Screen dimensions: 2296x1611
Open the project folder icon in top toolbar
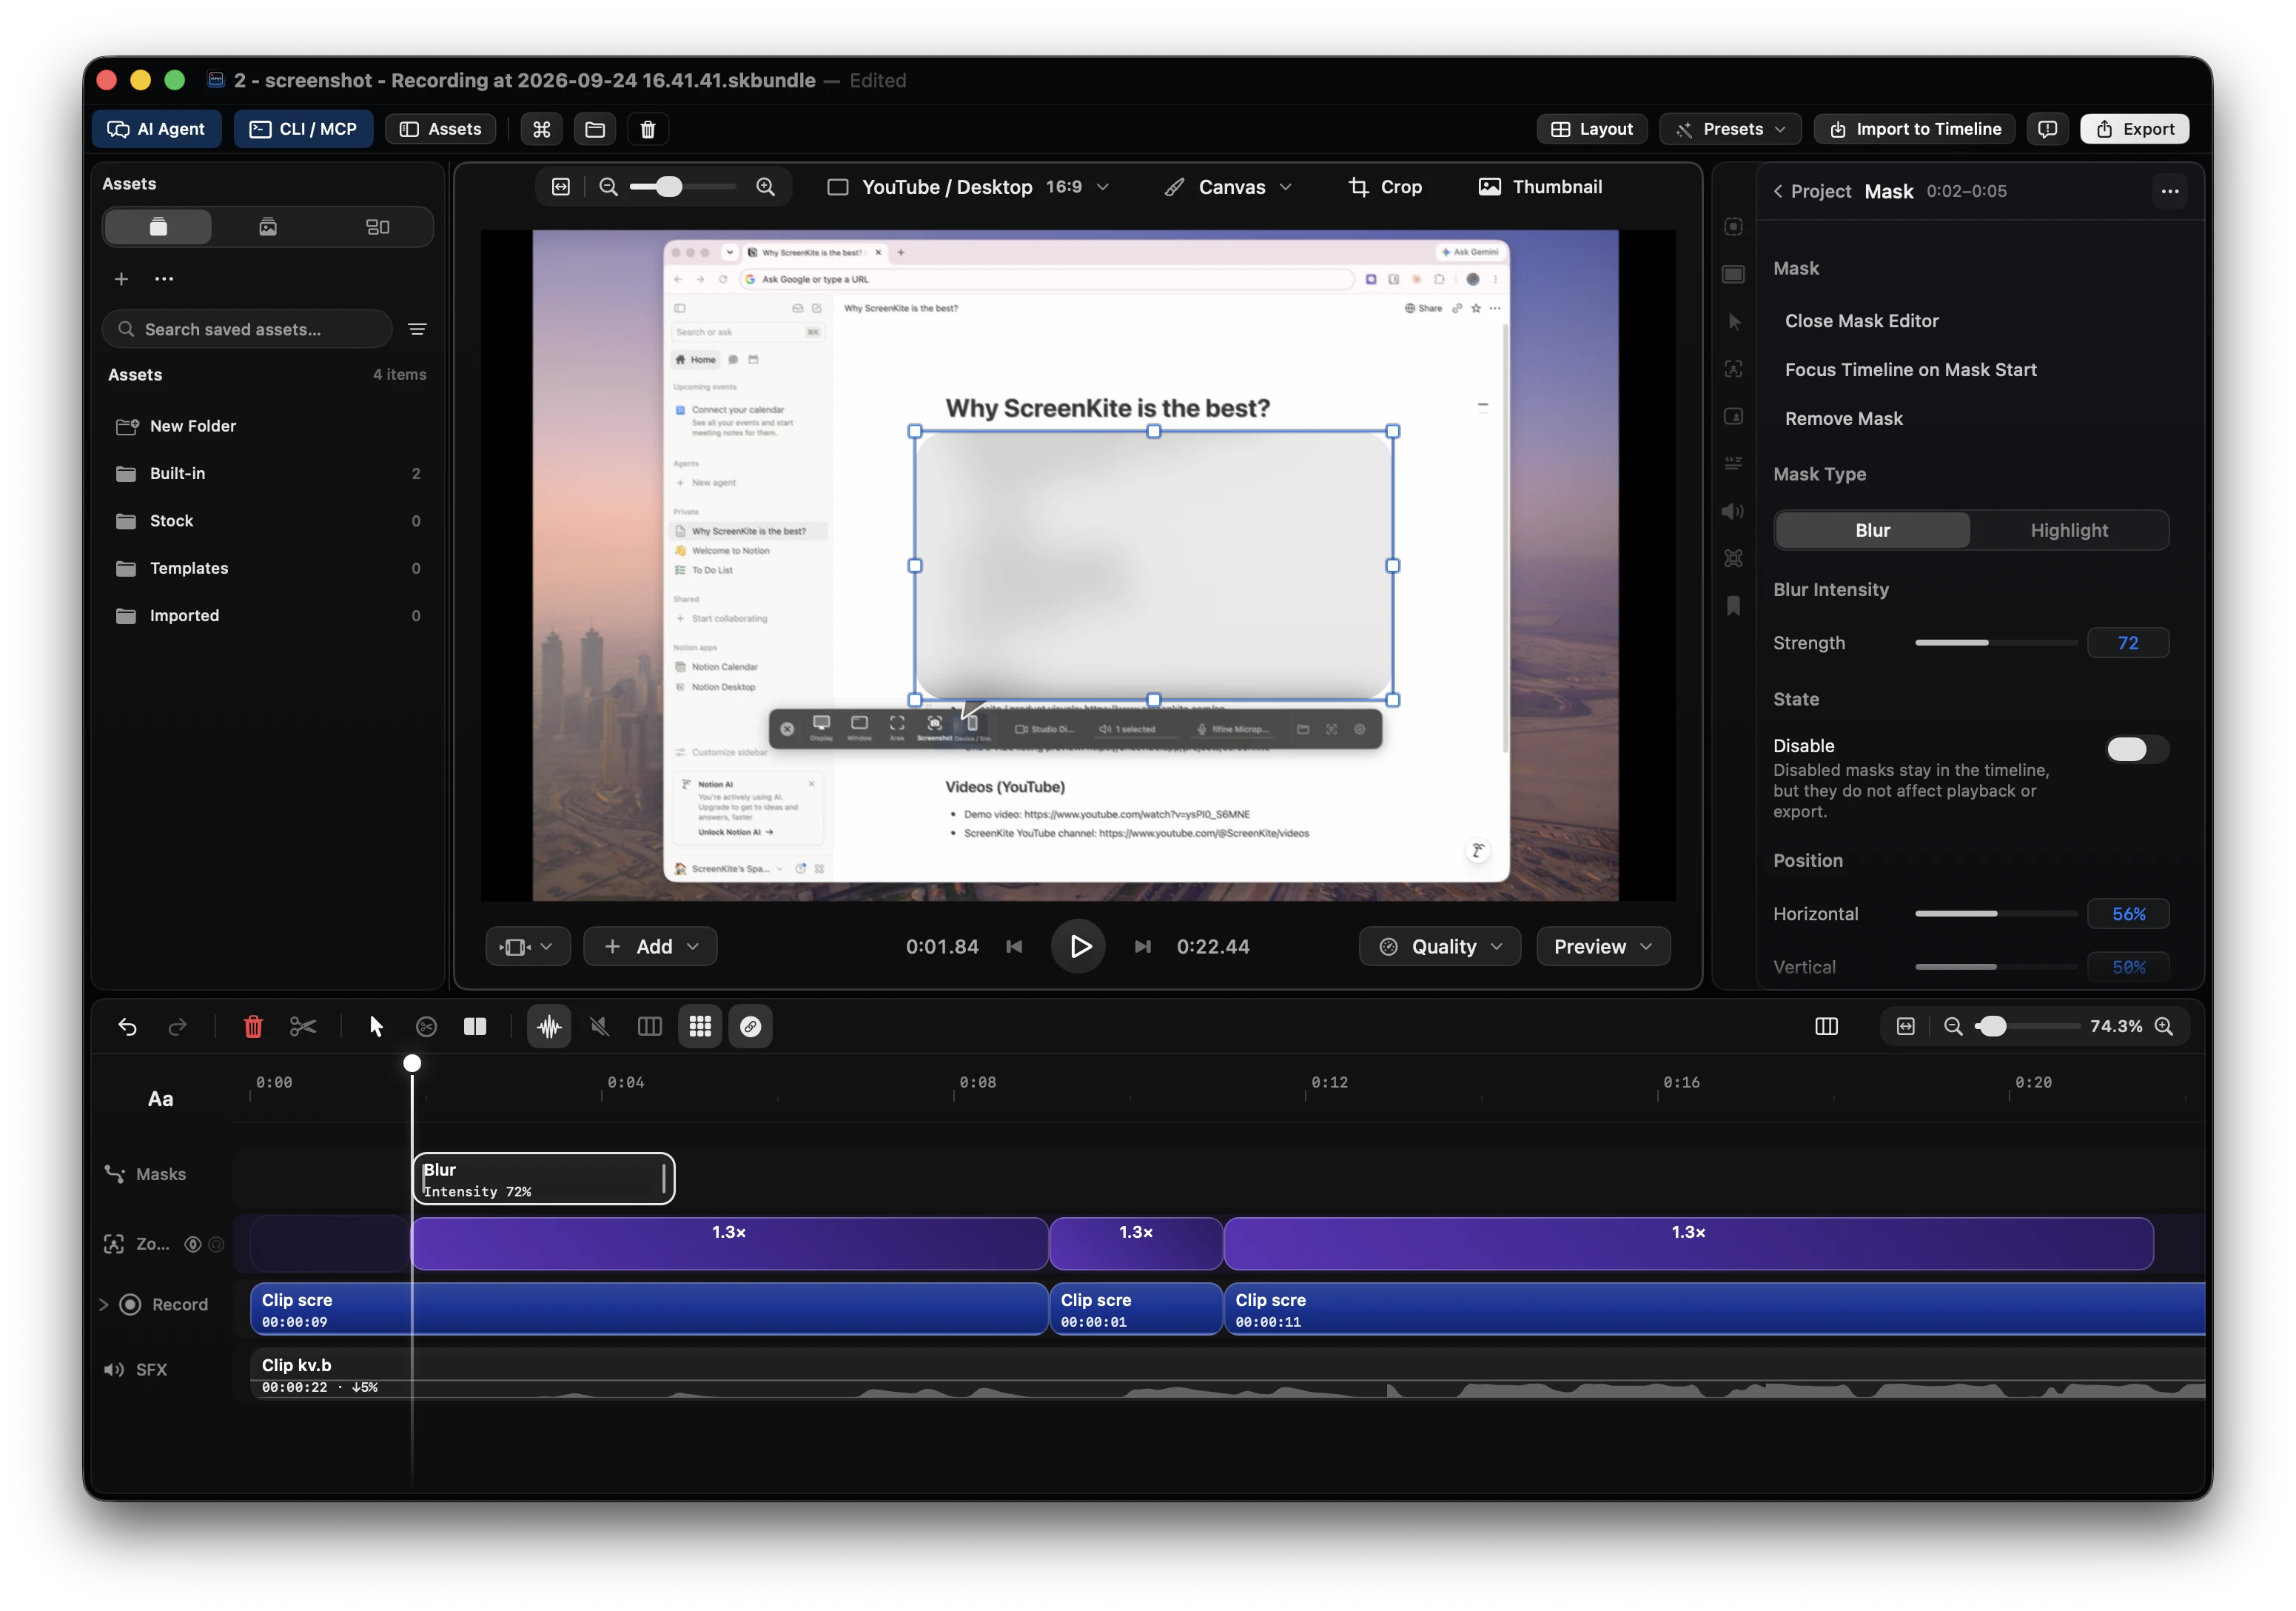pos(595,129)
